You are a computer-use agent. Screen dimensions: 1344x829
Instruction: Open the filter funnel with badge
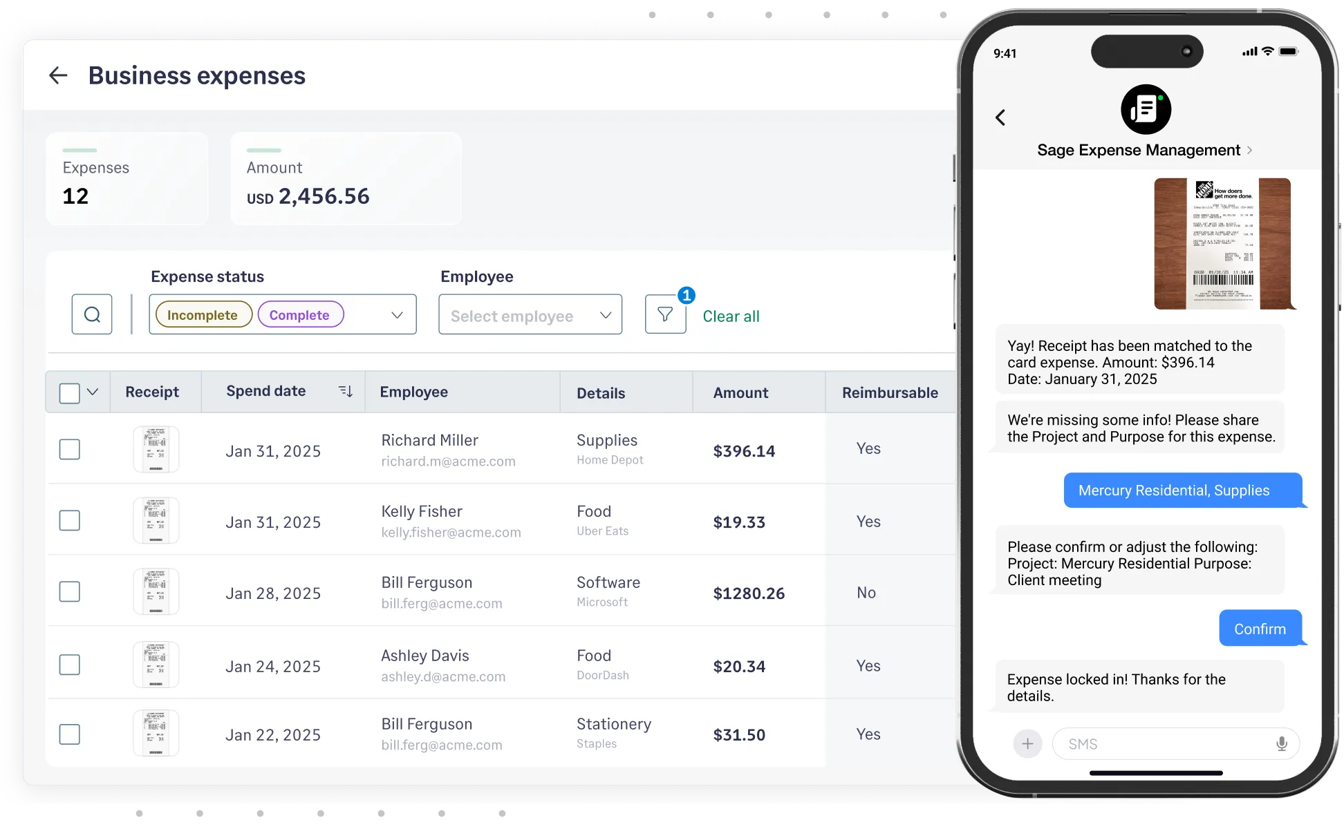click(665, 314)
